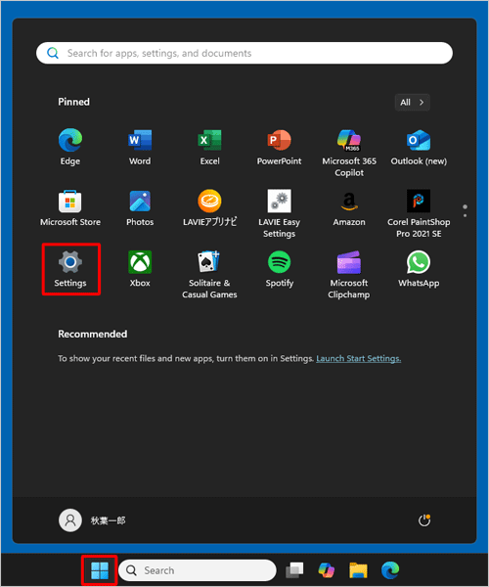Open Microsoft Store pinned app
Viewport: 489px width, 587px height.
point(70,208)
